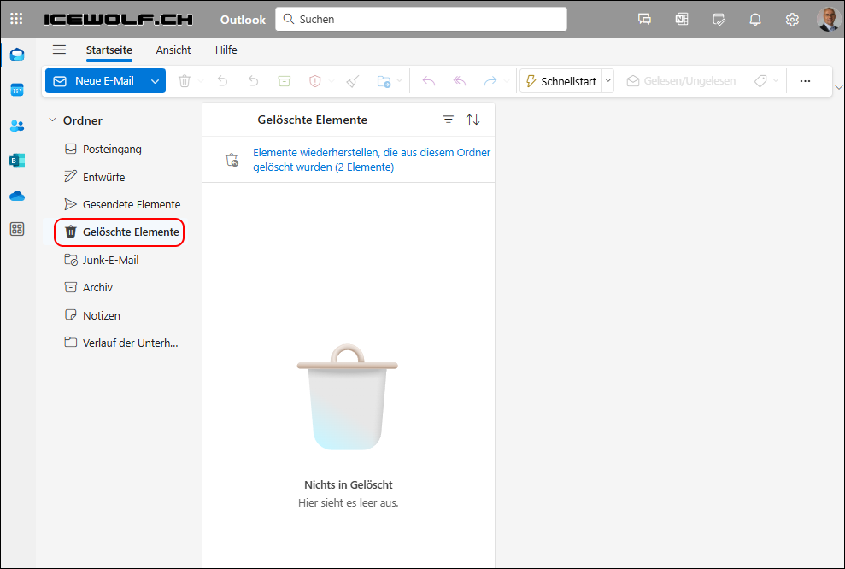Open the More apps grid icon
Image resolution: width=845 pixels, height=569 pixels.
click(17, 229)
